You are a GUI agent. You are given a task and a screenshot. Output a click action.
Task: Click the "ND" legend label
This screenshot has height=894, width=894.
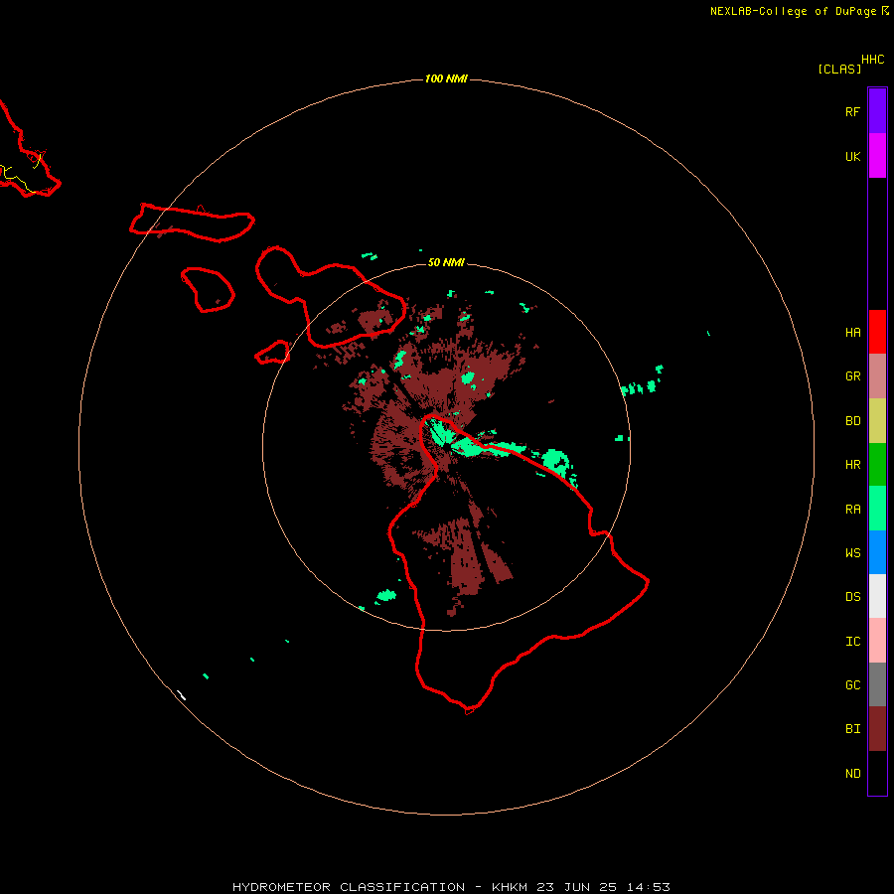pyautogui.click(x=852, y=774)
